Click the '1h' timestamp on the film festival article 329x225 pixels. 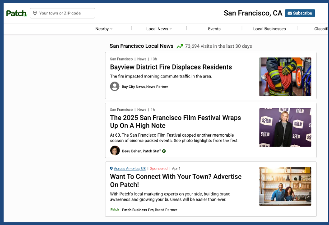(153, 110)
